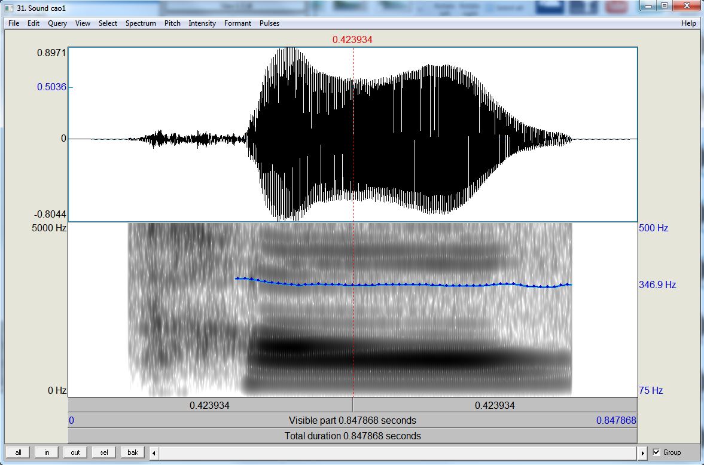Click the -0.8044 amplitude minimum label
Viewport: 704px width, 465px height.
[x=50, y=214]
